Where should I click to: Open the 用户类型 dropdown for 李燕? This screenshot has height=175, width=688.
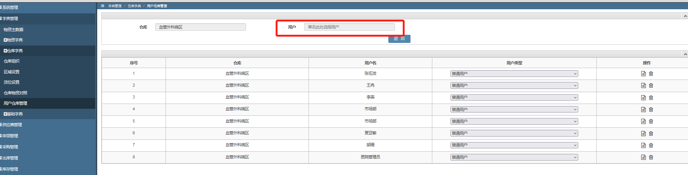point(514,97)
